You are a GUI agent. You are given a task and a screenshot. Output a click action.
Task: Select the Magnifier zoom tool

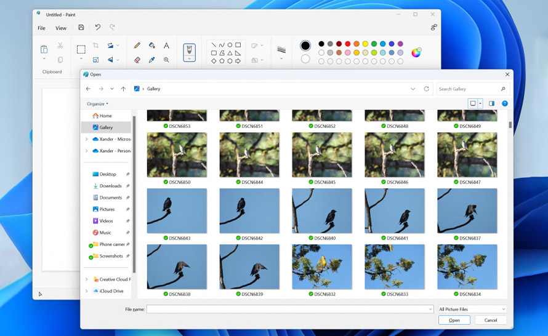tap(166, 60)
